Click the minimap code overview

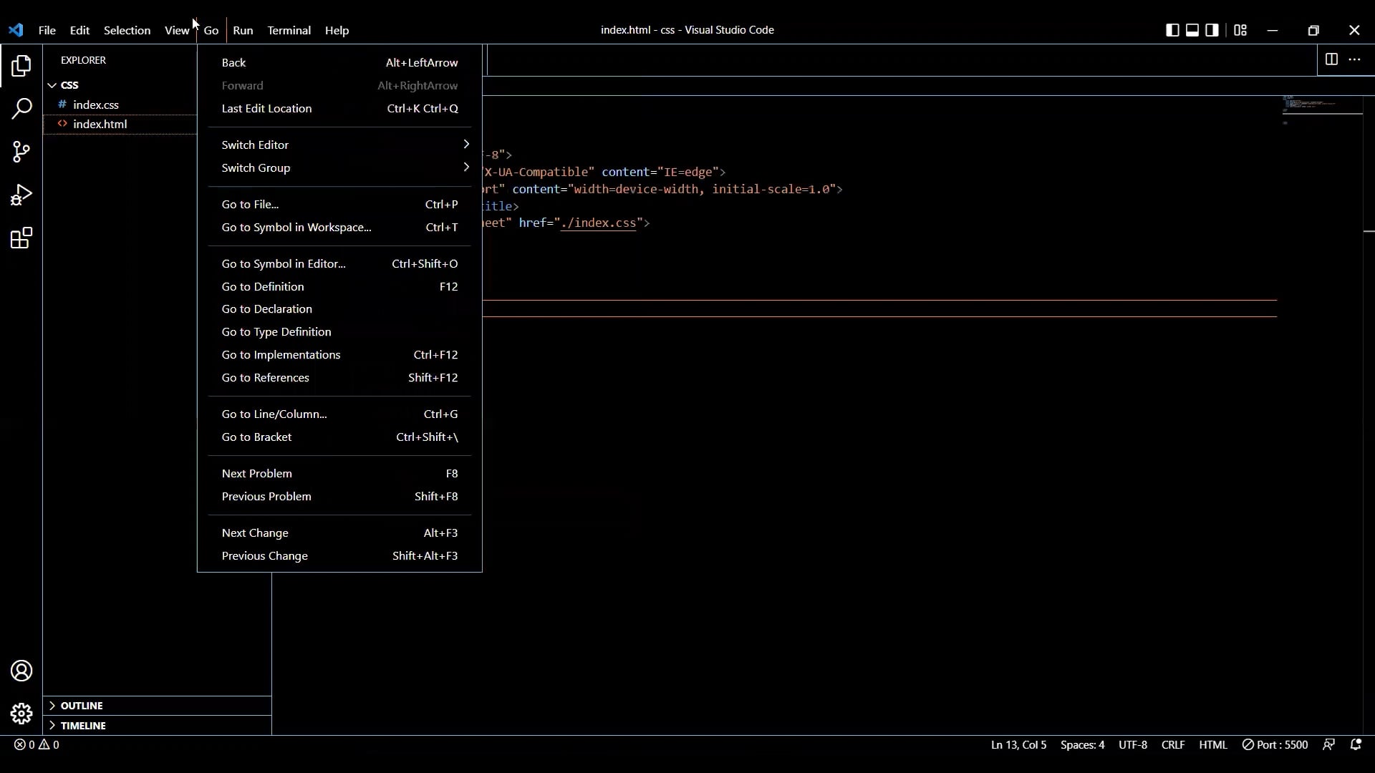(x=1321, y=110)
